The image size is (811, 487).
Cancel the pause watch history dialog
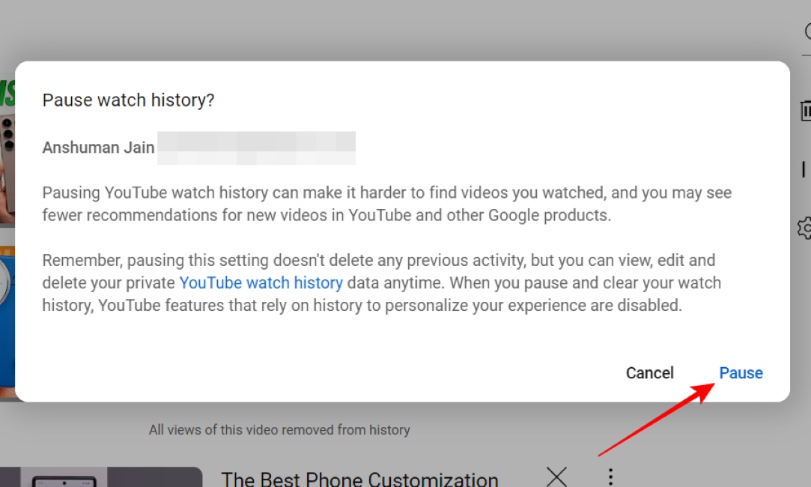coord(649,372)
